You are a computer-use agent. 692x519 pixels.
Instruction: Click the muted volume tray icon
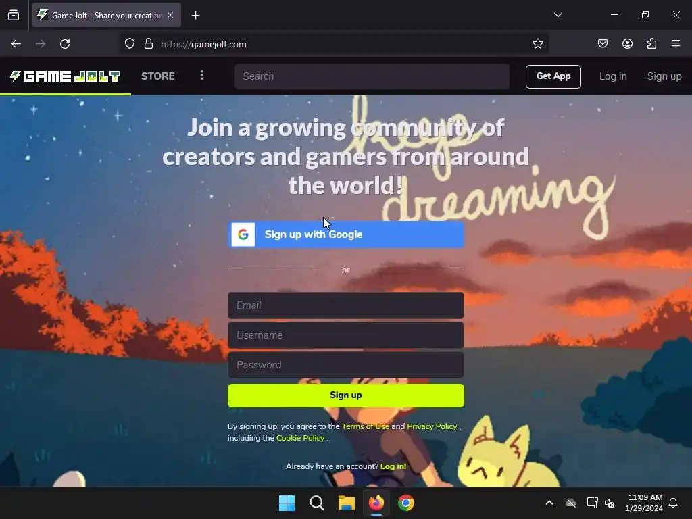coord(610,503)
